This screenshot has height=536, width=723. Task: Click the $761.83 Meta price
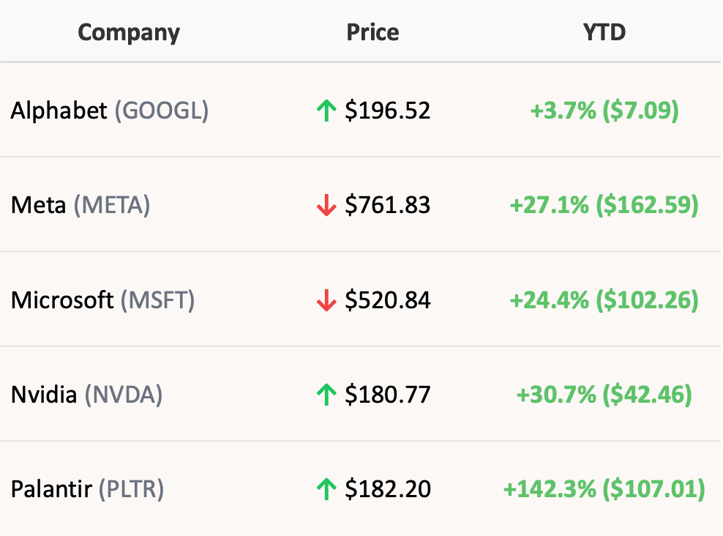(388, 206)
